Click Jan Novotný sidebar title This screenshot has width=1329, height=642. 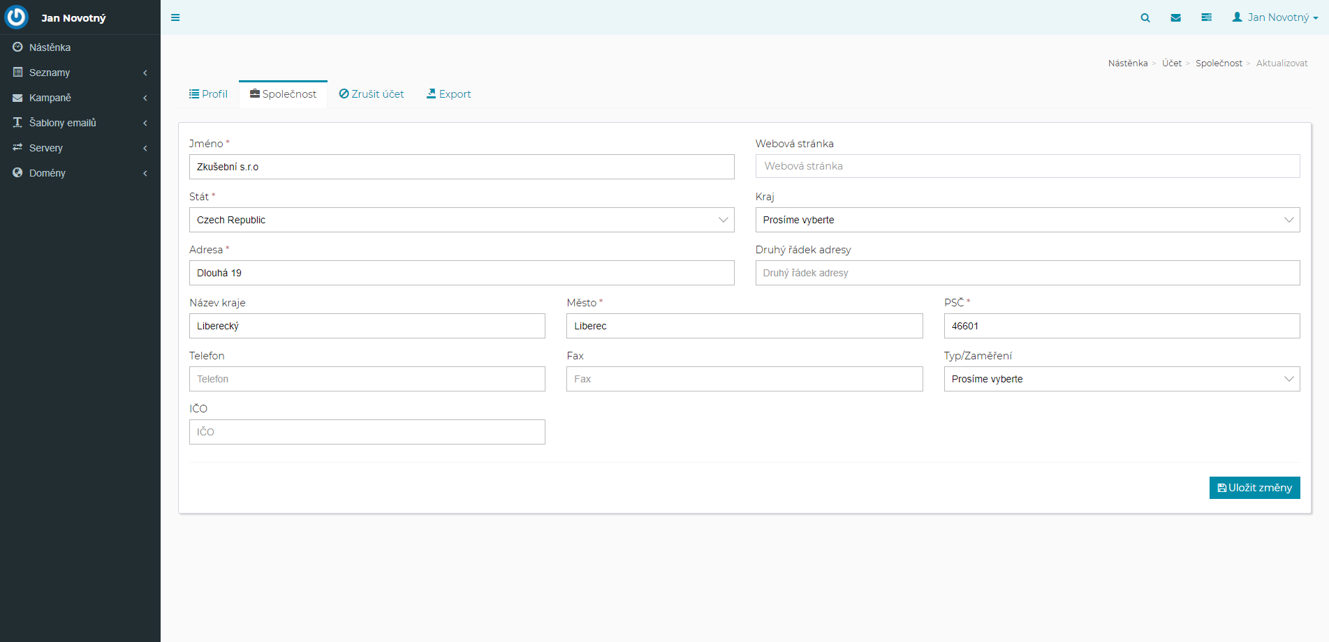click(x=73, y=18)
